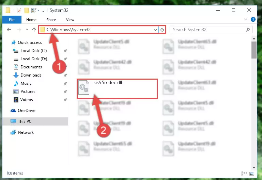Expand the ribbon with the chevron
This screenshot has height=180, width=262.
(245, 19)
